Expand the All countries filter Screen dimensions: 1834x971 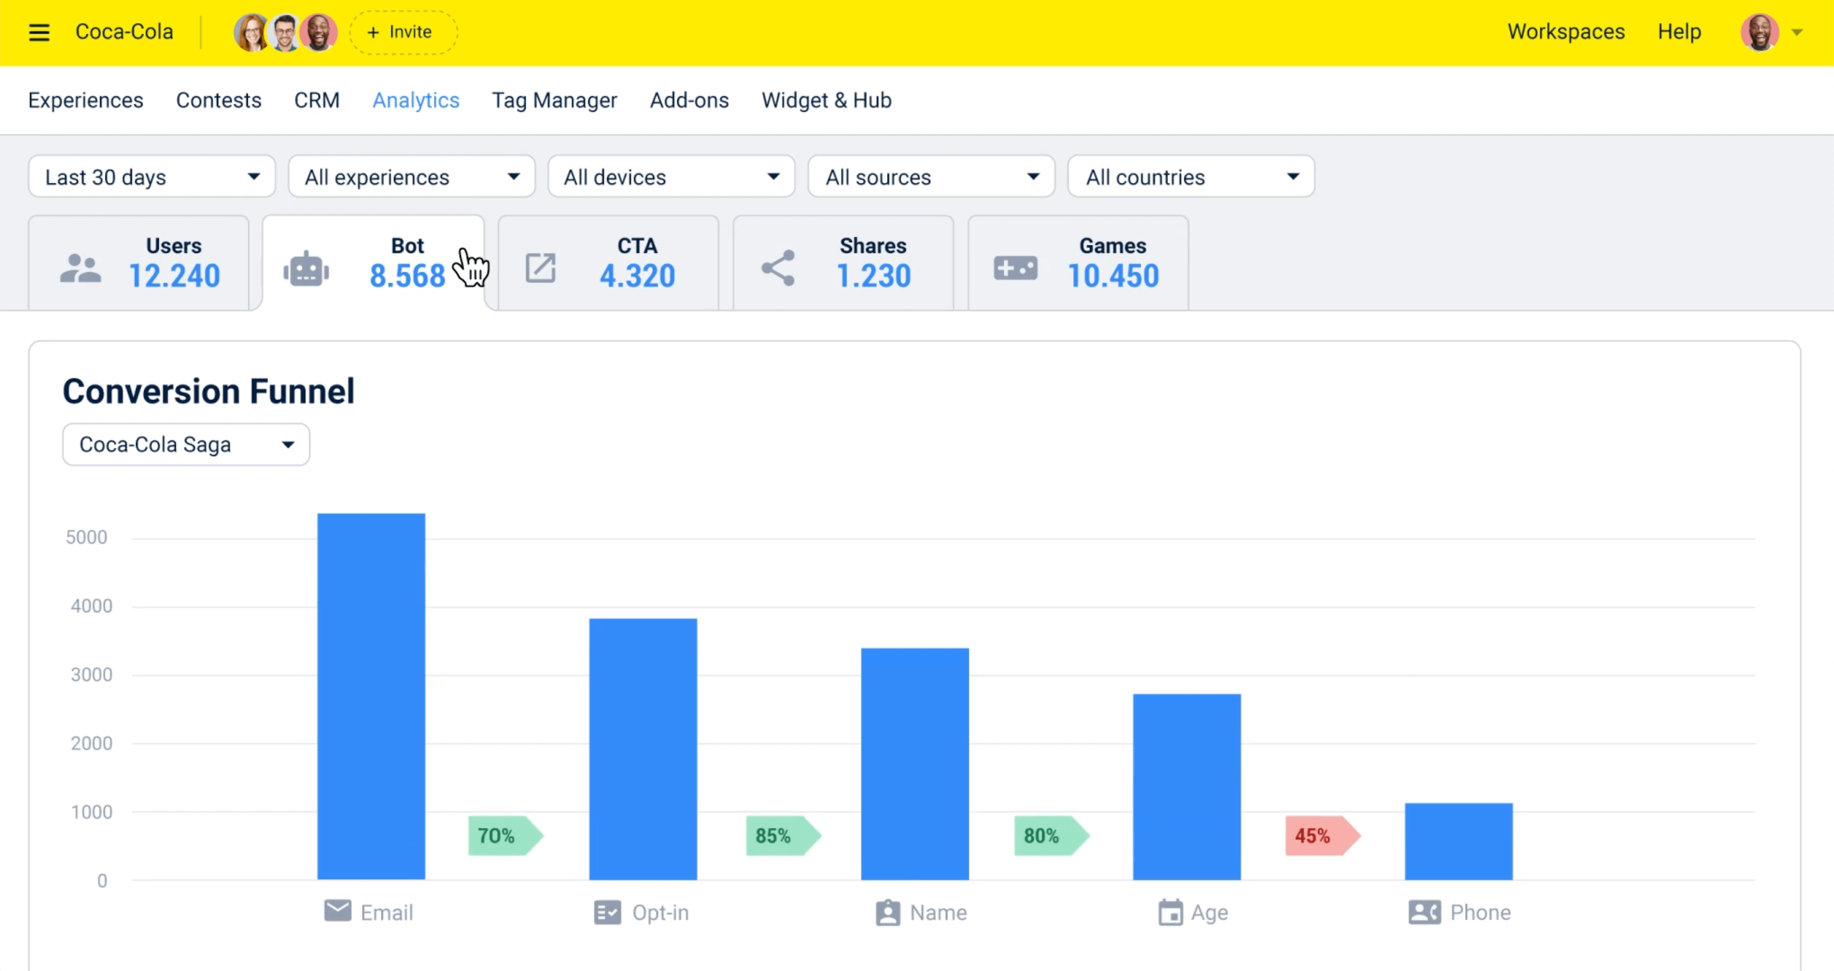[x=1190, y=176]
